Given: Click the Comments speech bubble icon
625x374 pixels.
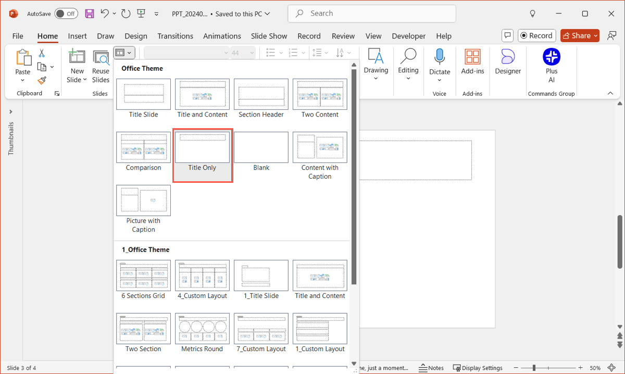Looking at the screenshot, I should [x=507, y=35].
